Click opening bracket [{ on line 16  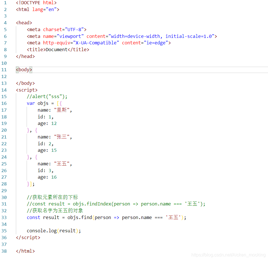(59, 103)
